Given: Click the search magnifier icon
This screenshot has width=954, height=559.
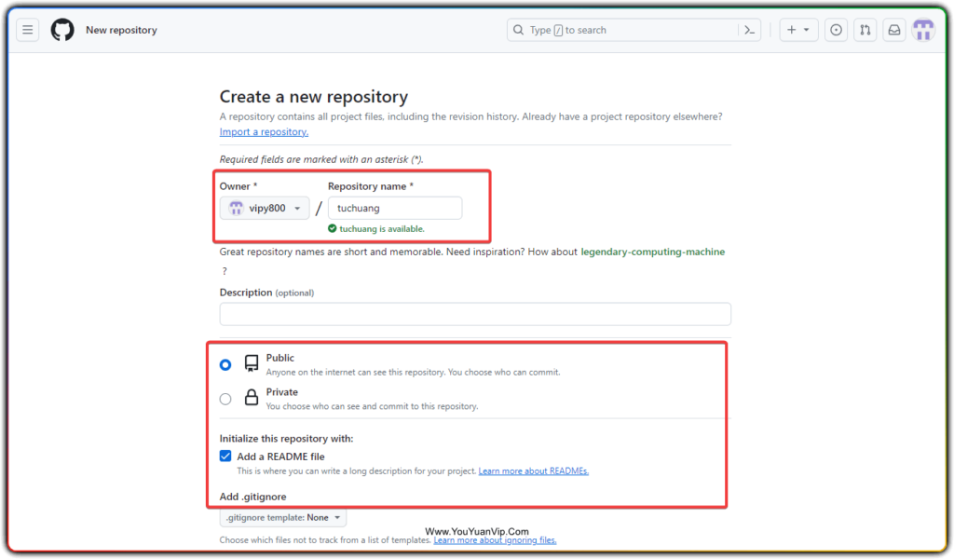Looking at the screenshot, I should pos(518,29).
